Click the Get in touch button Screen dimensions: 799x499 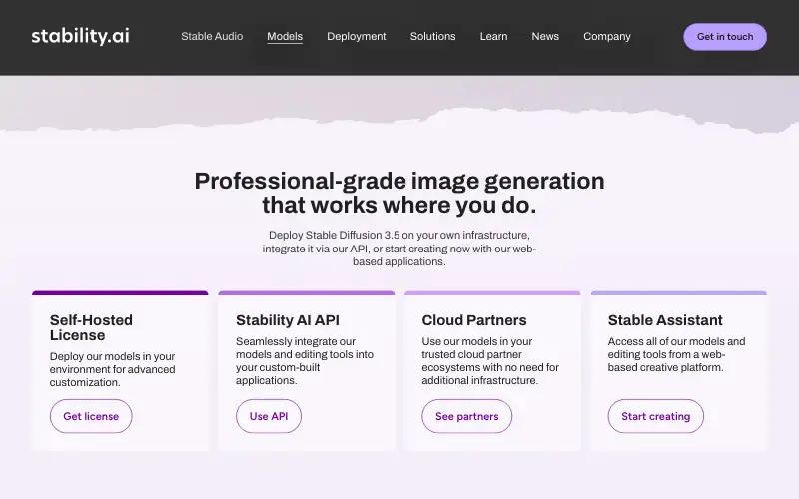(x=725, y=37)
